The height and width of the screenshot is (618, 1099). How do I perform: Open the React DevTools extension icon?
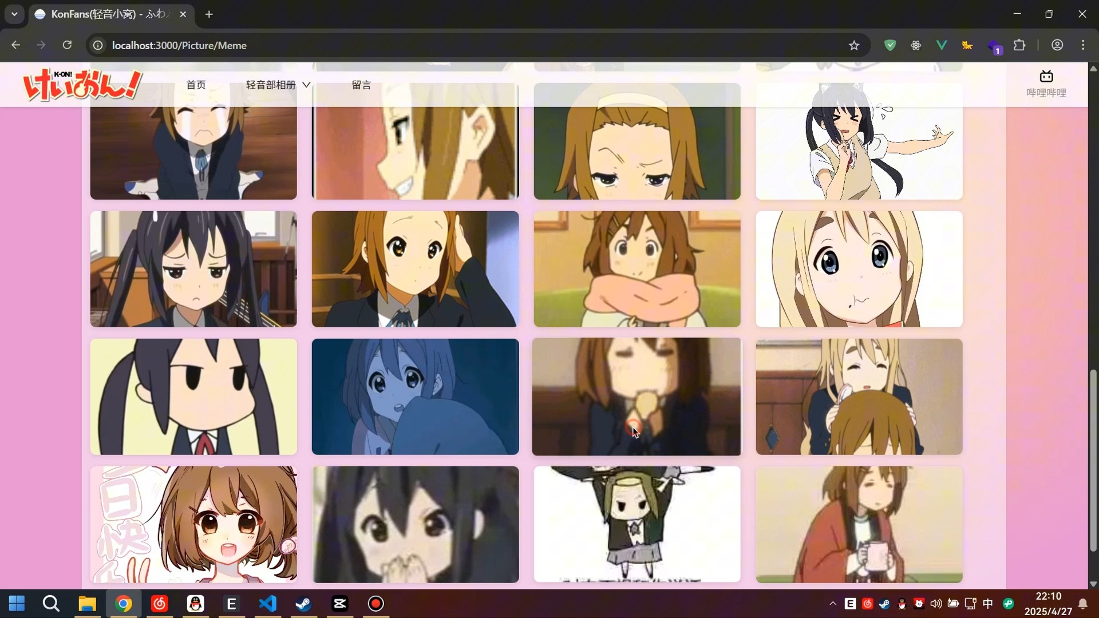(x=916, y=45)
